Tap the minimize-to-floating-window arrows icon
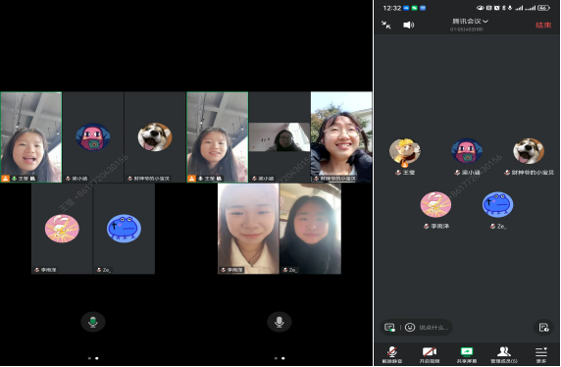The height and width of the screenshot is (367, 561). pos(386,25)
